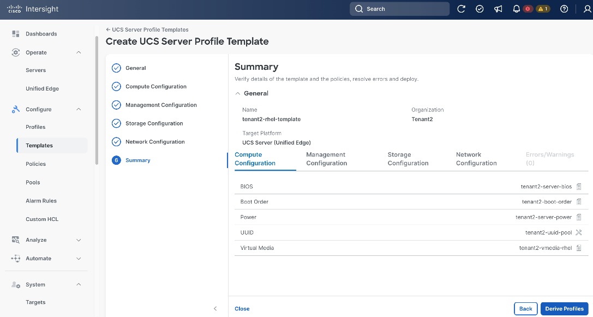Collapse the wizard steps panel arrow
This screenshot has width=593, height=317.
pyautogui.click(x=215, y=309)
